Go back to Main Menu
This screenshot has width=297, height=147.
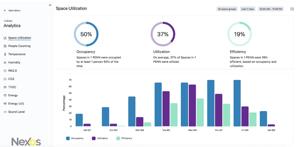tap(12, 11)
